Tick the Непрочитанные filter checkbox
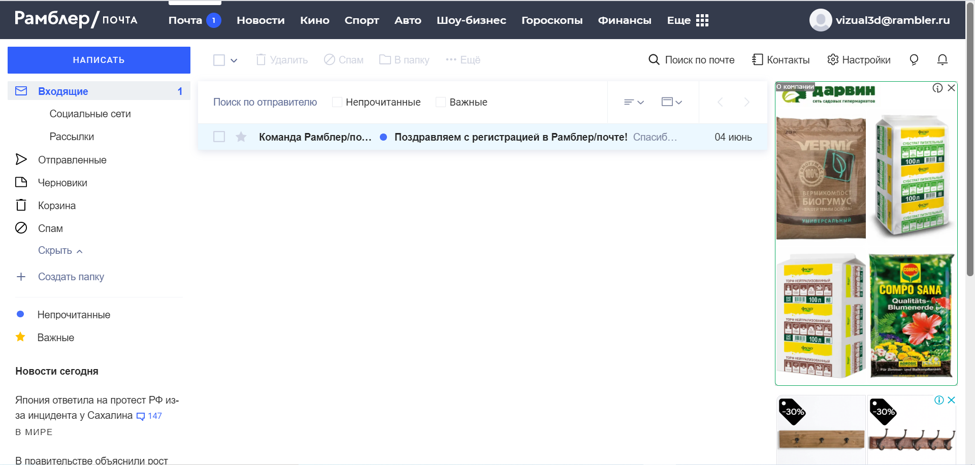 (x=337, y=102)
